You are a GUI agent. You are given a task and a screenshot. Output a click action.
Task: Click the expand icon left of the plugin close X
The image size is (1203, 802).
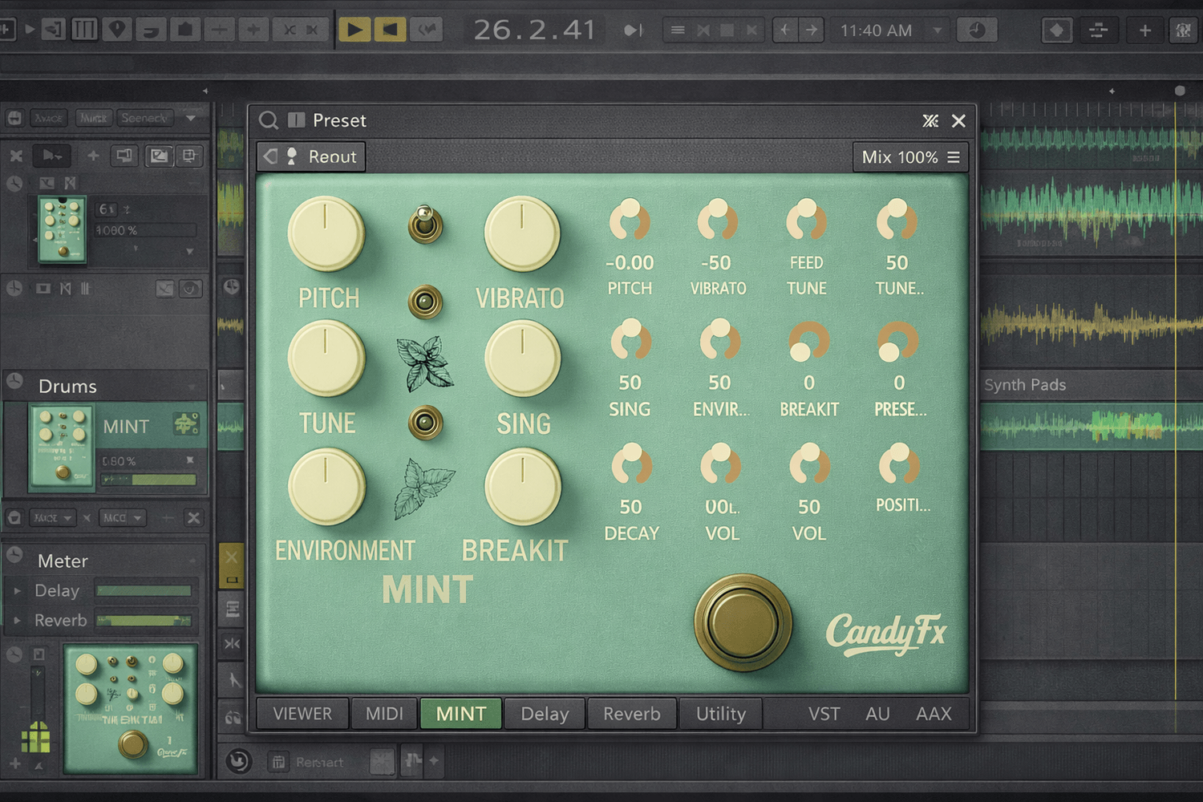click(930, 121)
